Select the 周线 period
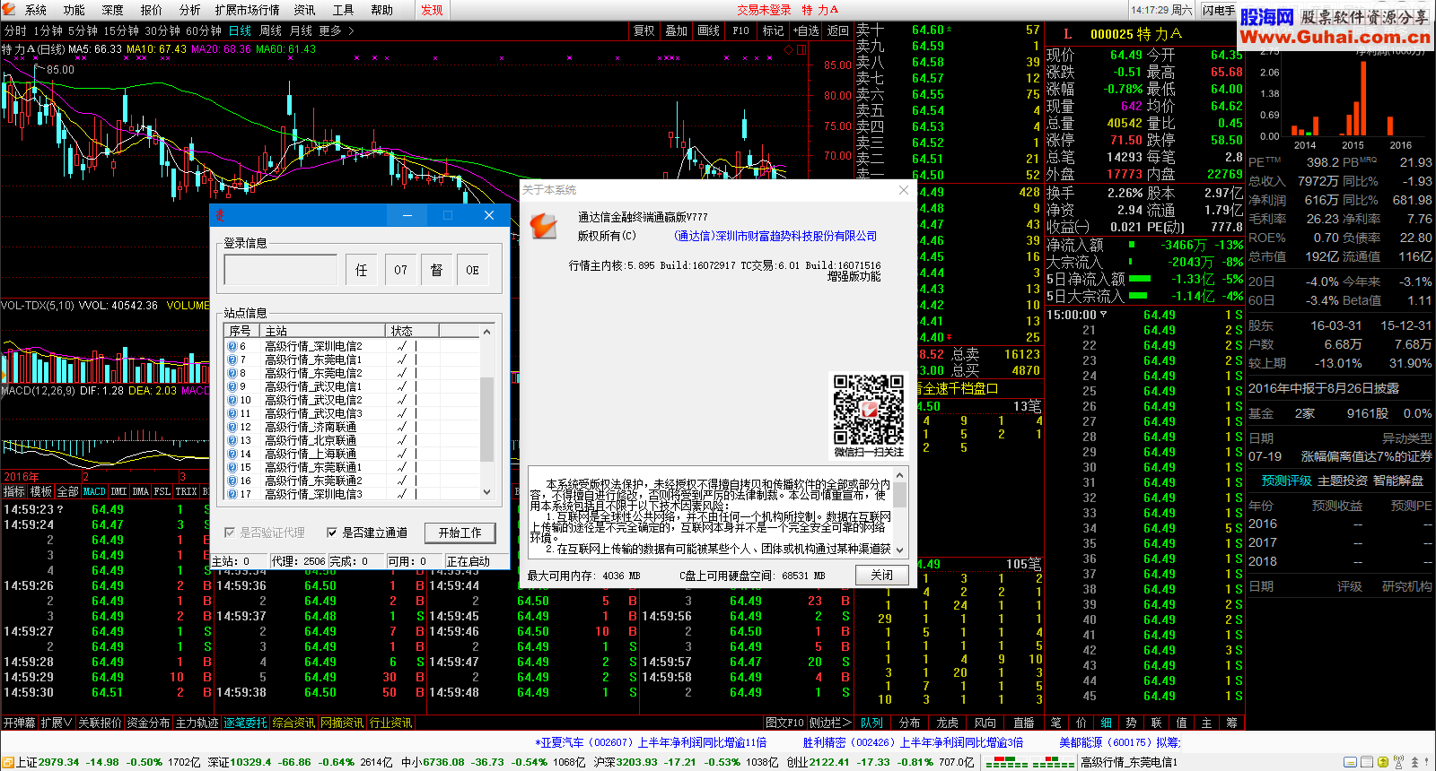 (270, 30)
